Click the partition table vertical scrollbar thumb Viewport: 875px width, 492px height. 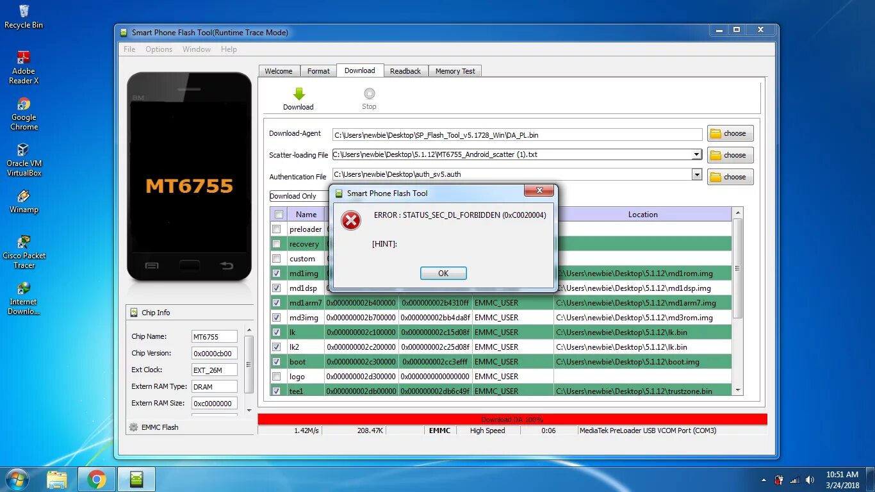pyautogui.click(x=738, y=268)
